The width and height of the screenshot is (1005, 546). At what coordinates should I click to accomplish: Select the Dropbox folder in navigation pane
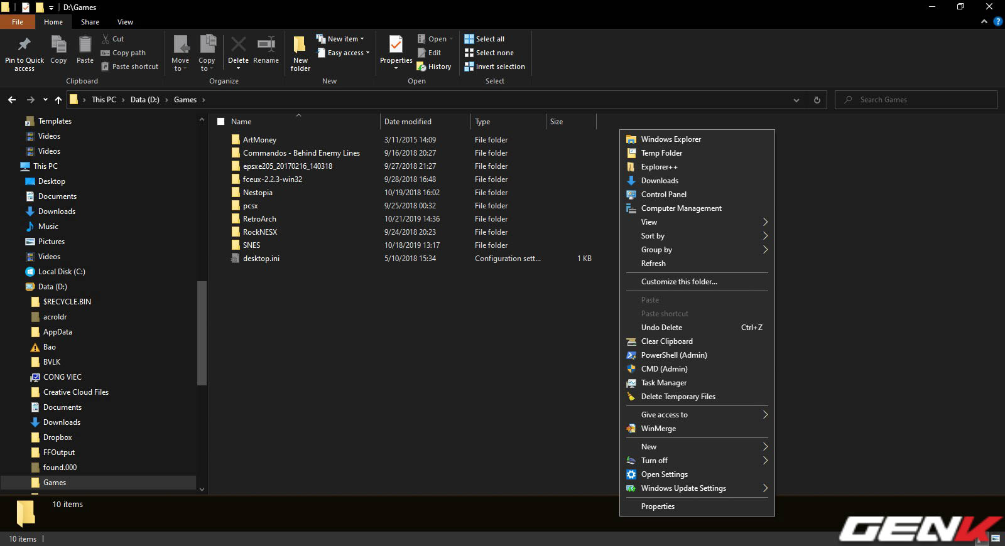[58, 437]
